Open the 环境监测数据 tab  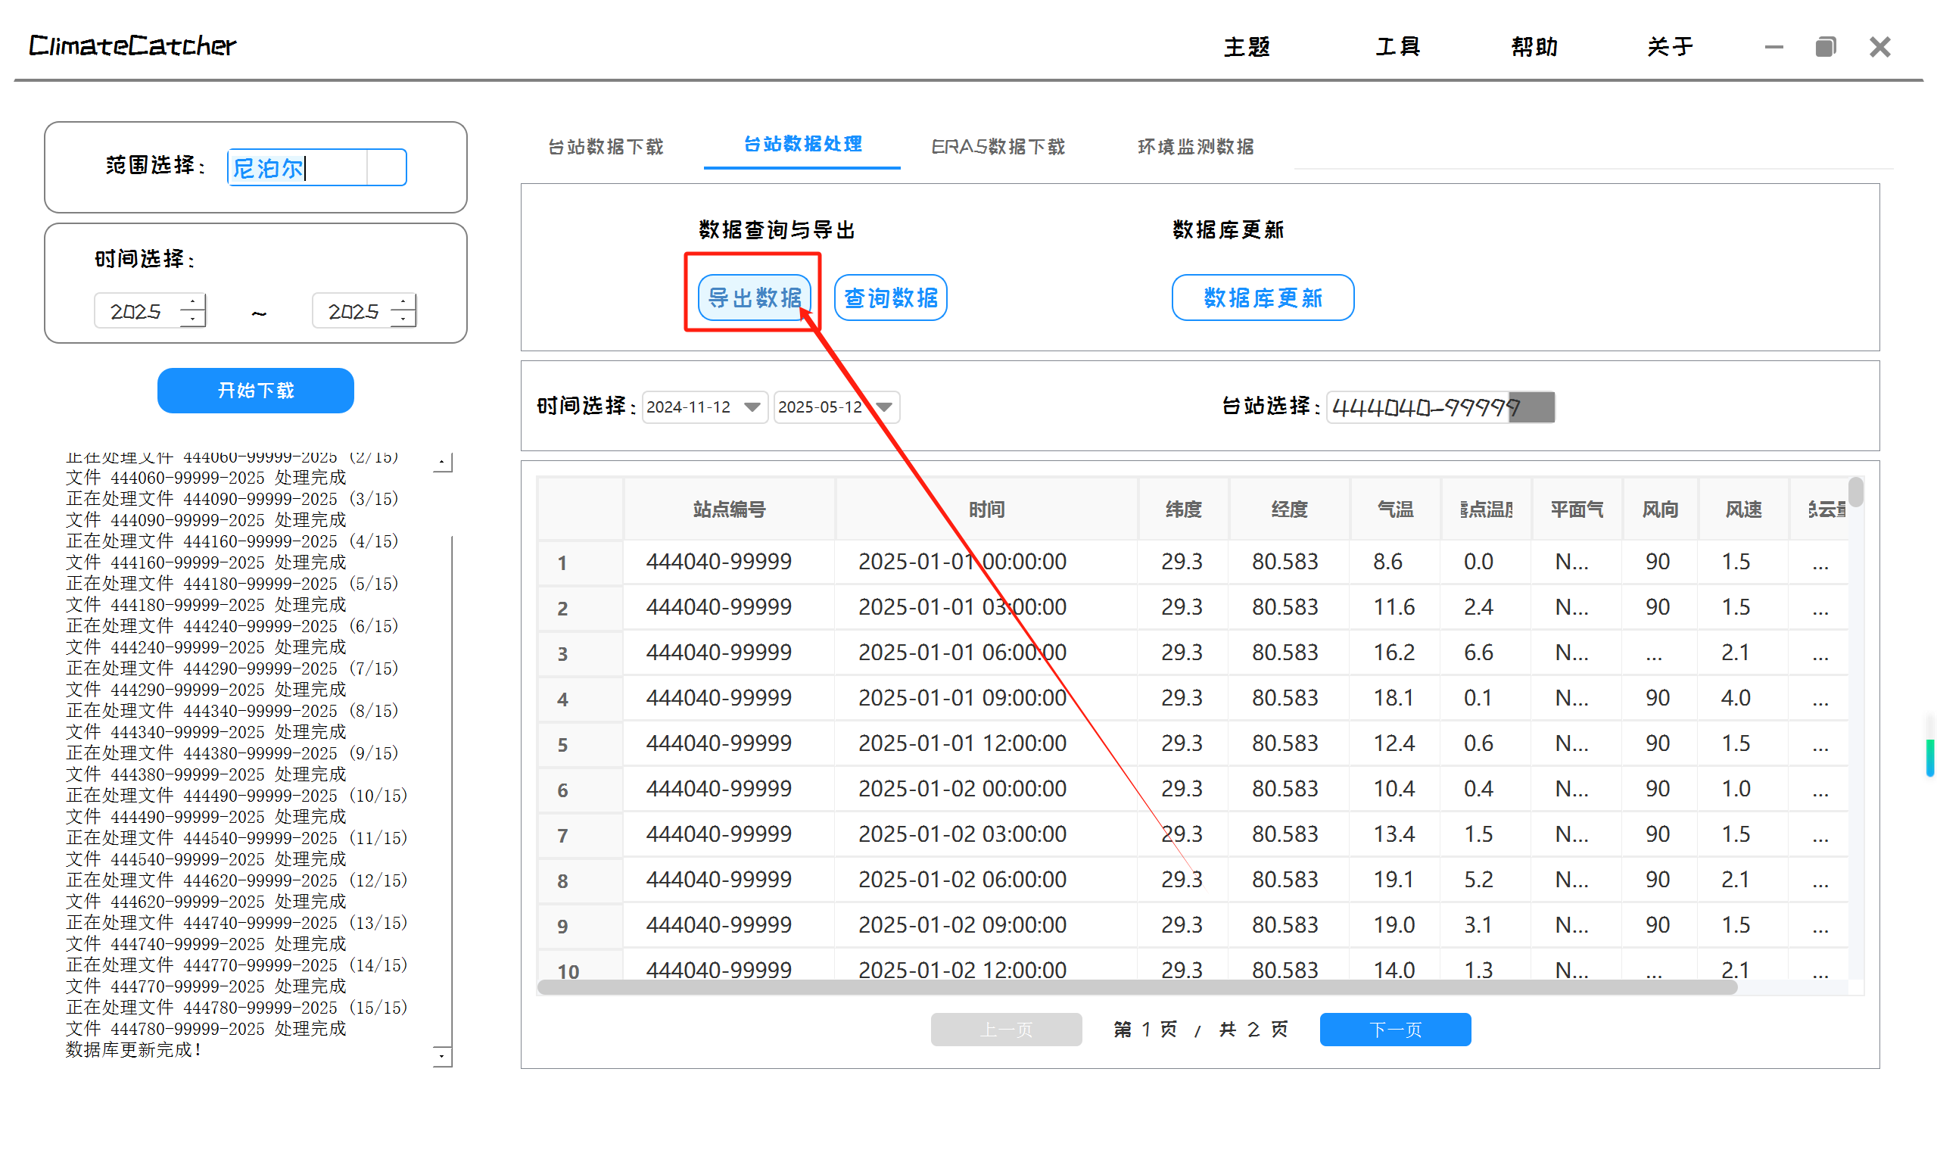[1194, 146]
